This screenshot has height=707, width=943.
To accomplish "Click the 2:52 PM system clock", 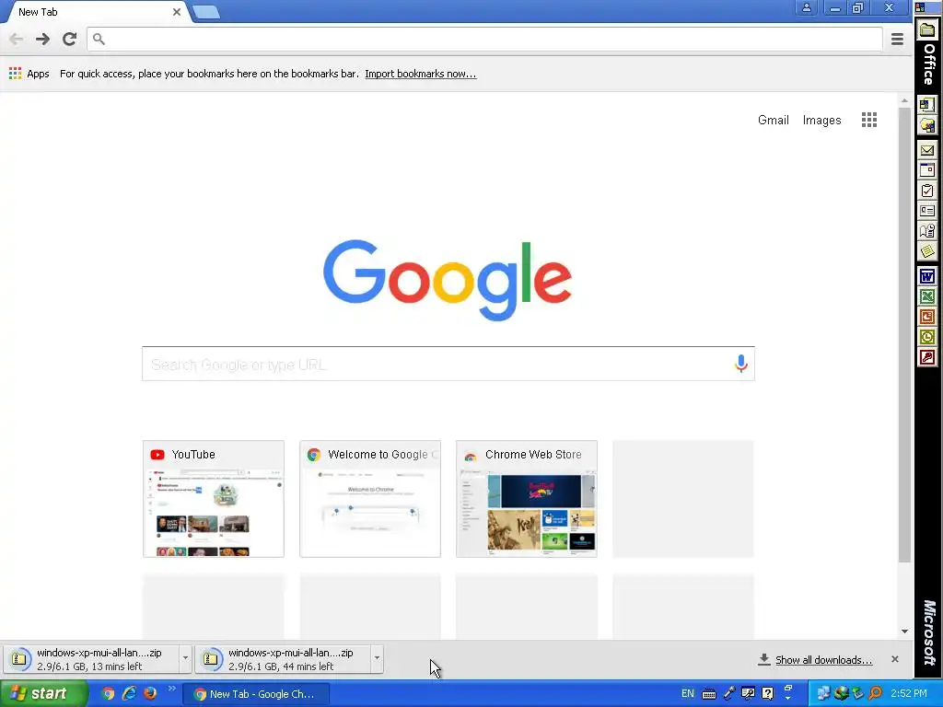I will 909,694.
